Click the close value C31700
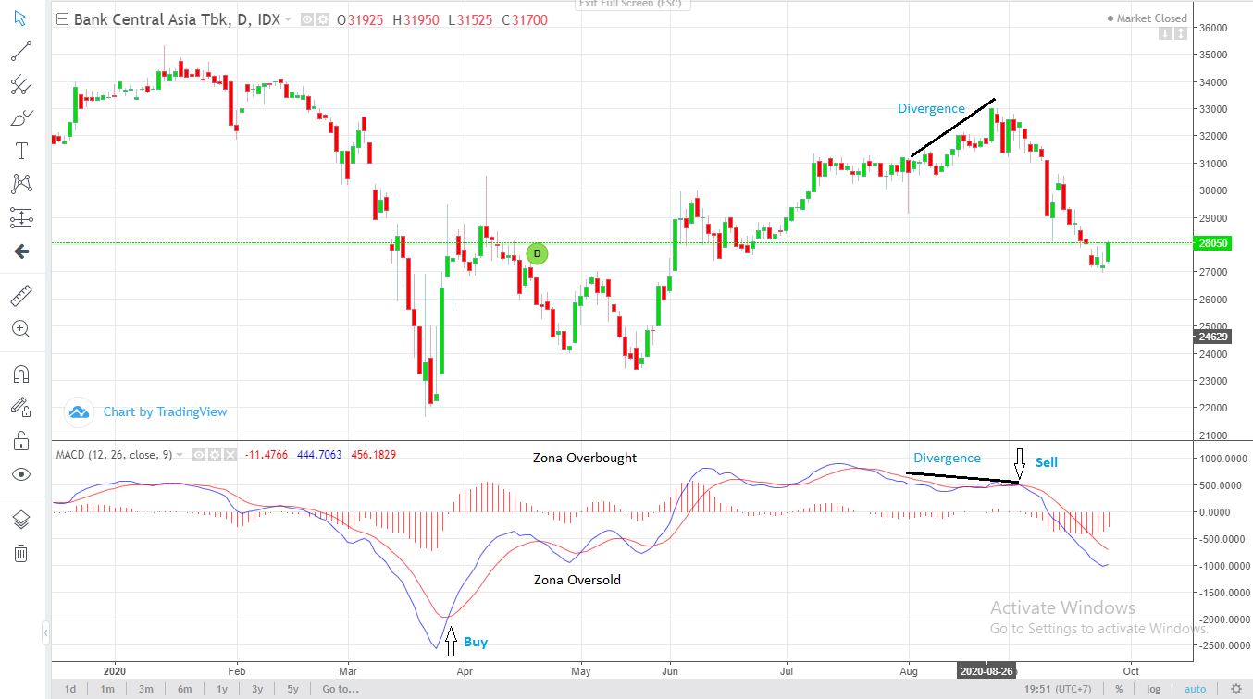1253x699 pixels. [527, 19]
